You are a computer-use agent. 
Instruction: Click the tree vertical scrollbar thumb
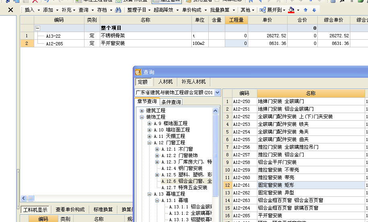[216, 155]
